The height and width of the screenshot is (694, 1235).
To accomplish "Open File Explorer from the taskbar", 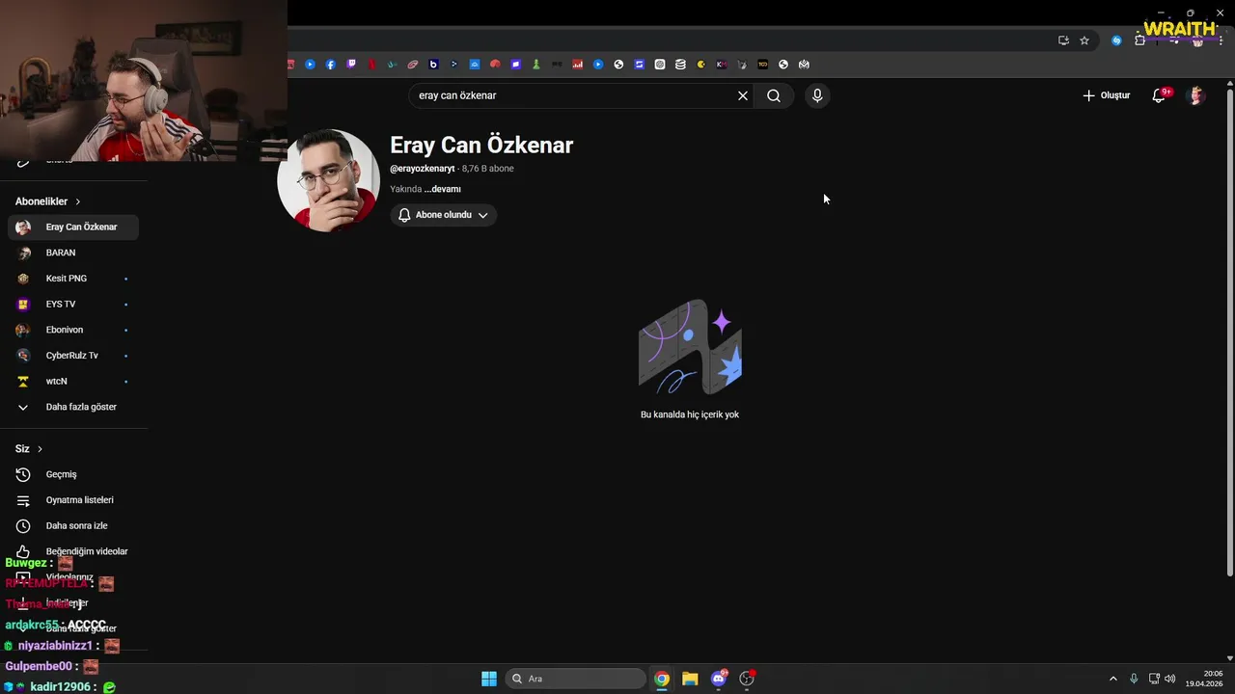I will [690, 679].
